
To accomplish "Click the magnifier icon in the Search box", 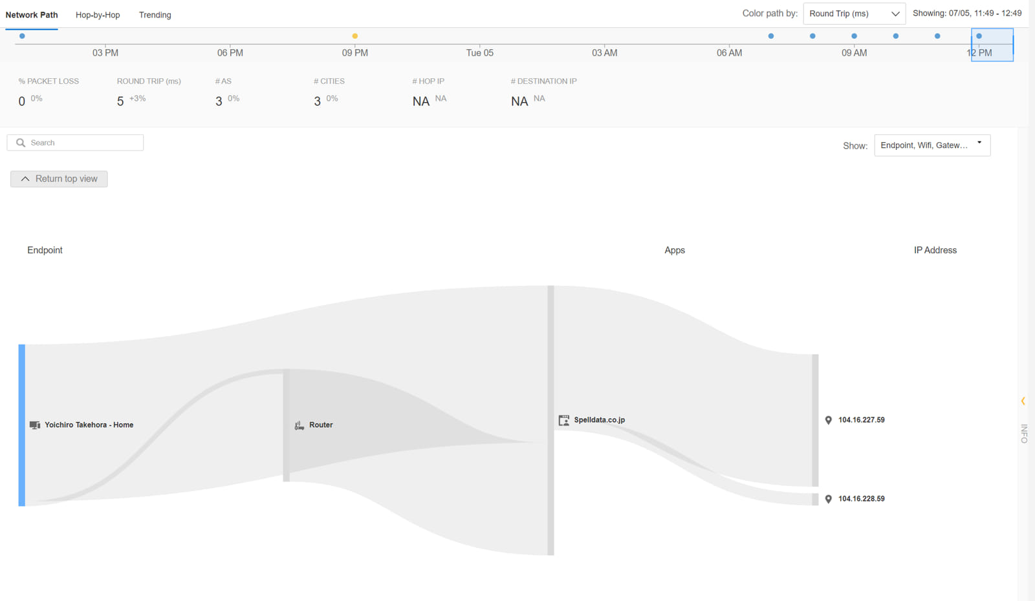I will pyautogui.click(x=21, y=143).
